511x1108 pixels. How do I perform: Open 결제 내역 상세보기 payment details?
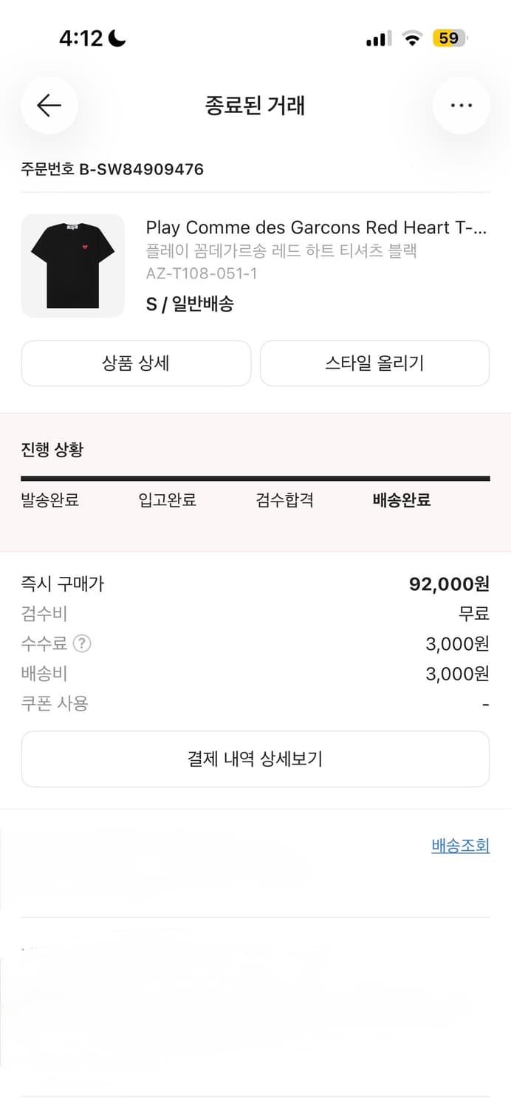click(x=255, y=759)
